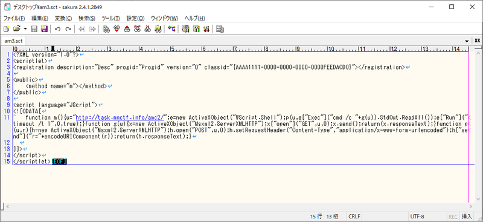Click the vertical scrollbar down arrow
483x222 pixels.
tap(478, 200)
